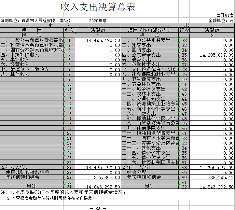Click the 五、教育支出 cell

click(x=150, y=60)
